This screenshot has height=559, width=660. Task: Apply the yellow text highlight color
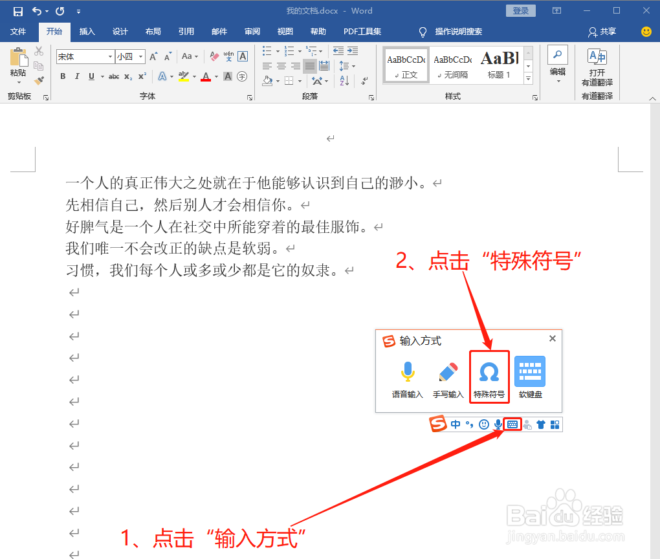pos(182,76)
